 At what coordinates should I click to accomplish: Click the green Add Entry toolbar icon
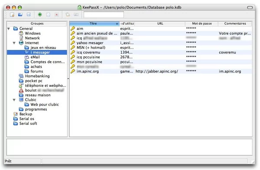click(40, 15)
